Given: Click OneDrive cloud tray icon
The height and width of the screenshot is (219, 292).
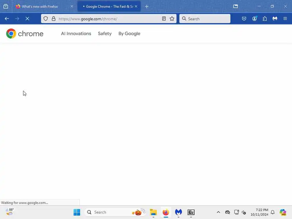Looking at the screenshot, I should point(228,212).
